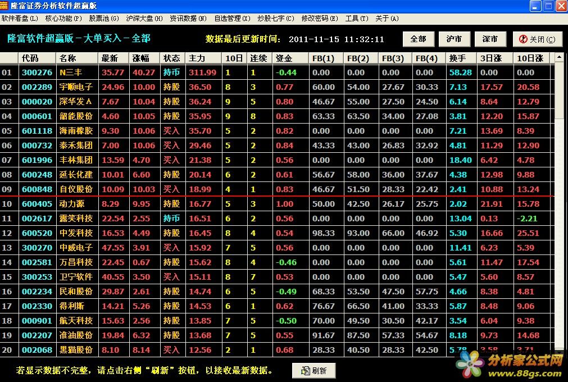Select stock name 中威电子
This screenshot has height=382, width=568.
(x=76, y=248)
